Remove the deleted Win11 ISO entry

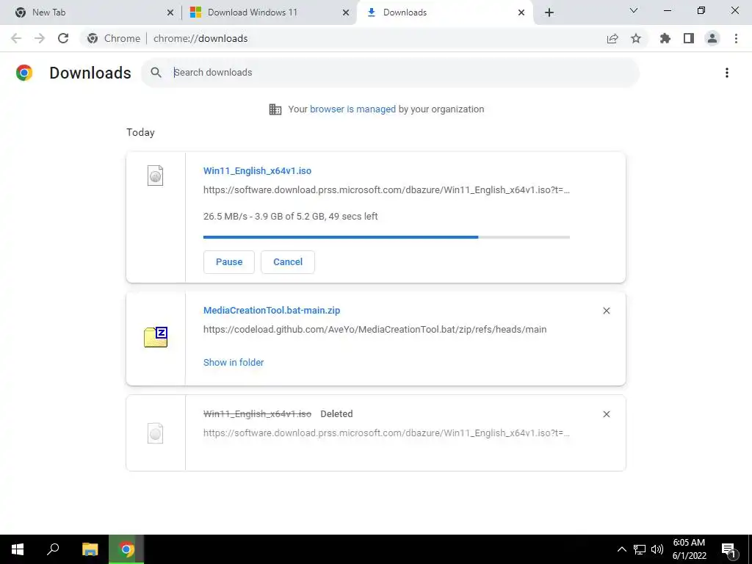point(607,414)
